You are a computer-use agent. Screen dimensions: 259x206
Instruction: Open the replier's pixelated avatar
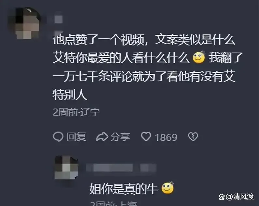[66, 168]
